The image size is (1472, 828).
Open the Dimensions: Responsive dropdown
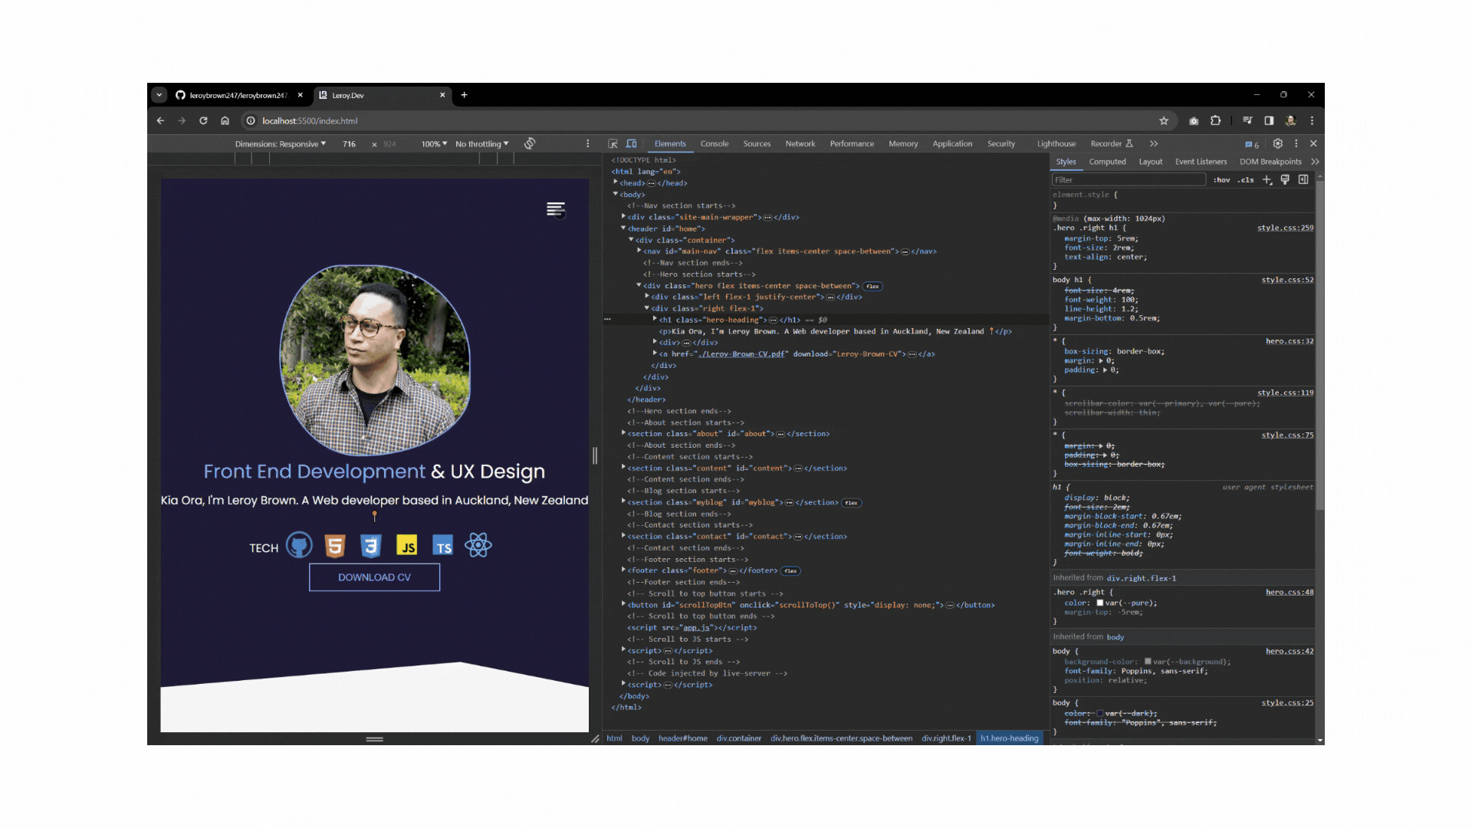tap(281, 144)
